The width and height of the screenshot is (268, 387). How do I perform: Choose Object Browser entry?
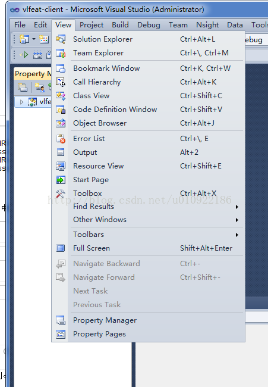pos(149,123)
